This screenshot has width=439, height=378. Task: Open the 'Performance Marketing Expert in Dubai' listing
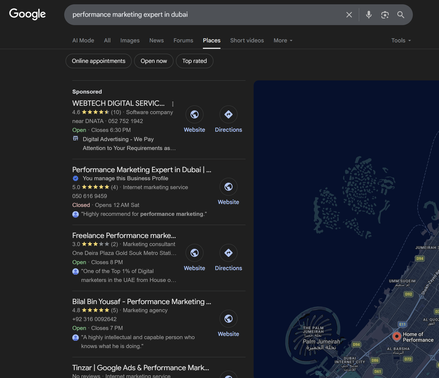tap(142, 170)
